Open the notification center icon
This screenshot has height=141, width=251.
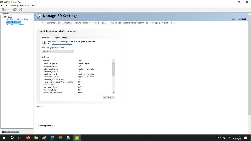click(246, 138)
